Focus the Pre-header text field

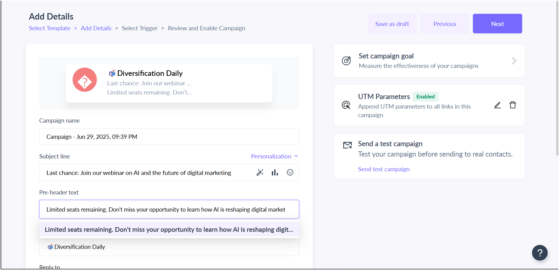point(169,209)
